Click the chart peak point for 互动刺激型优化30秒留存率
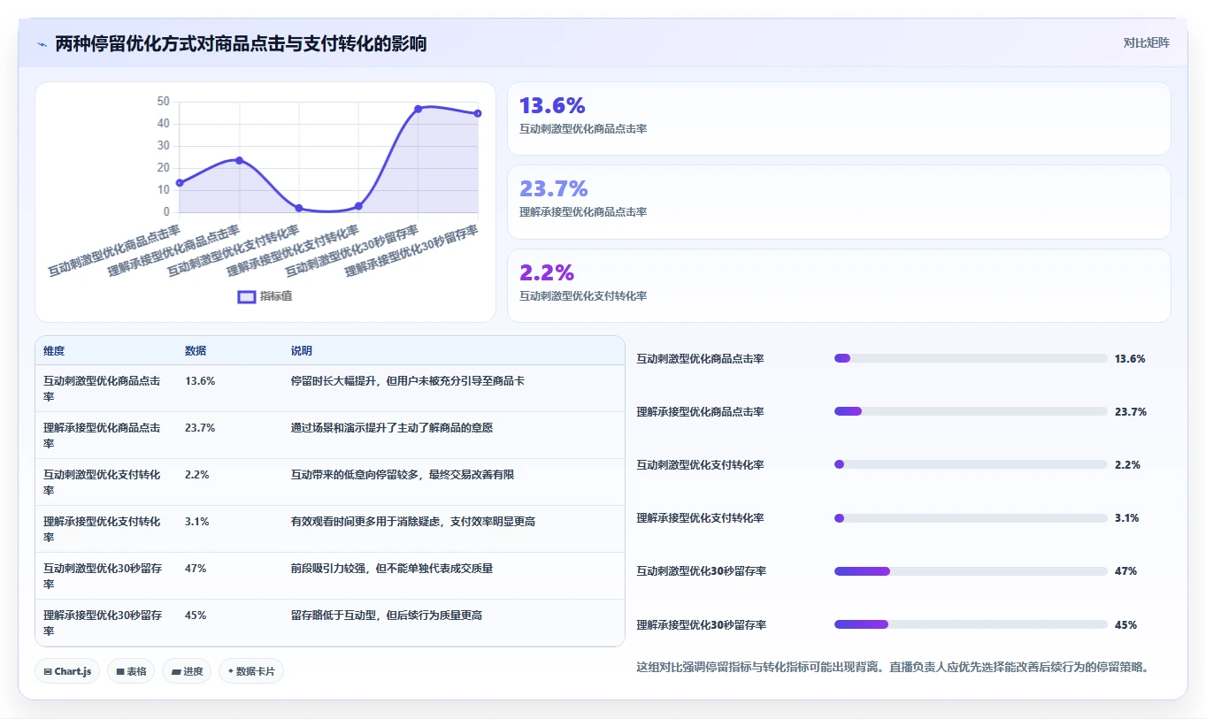This screenshot has height=719, width=1206. coord(419,109)
